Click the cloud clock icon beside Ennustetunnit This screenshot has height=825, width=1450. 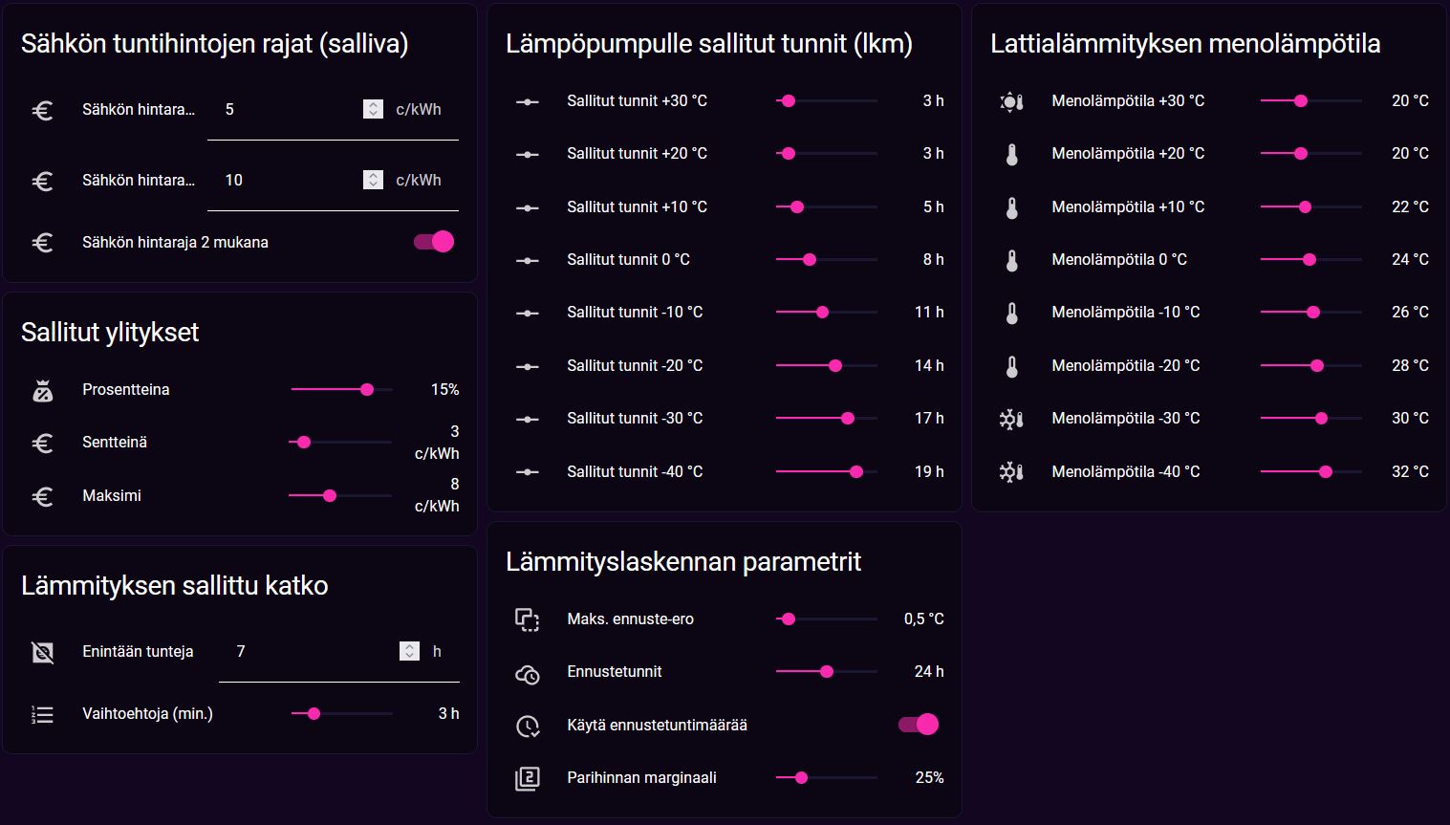tap(526, 674)
